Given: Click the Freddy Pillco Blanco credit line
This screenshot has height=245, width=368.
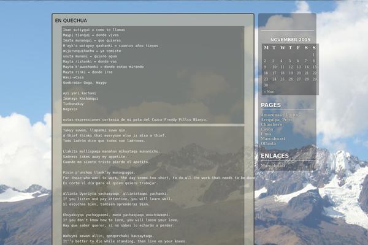Looking at the screenshot, I should click(135, 119).
